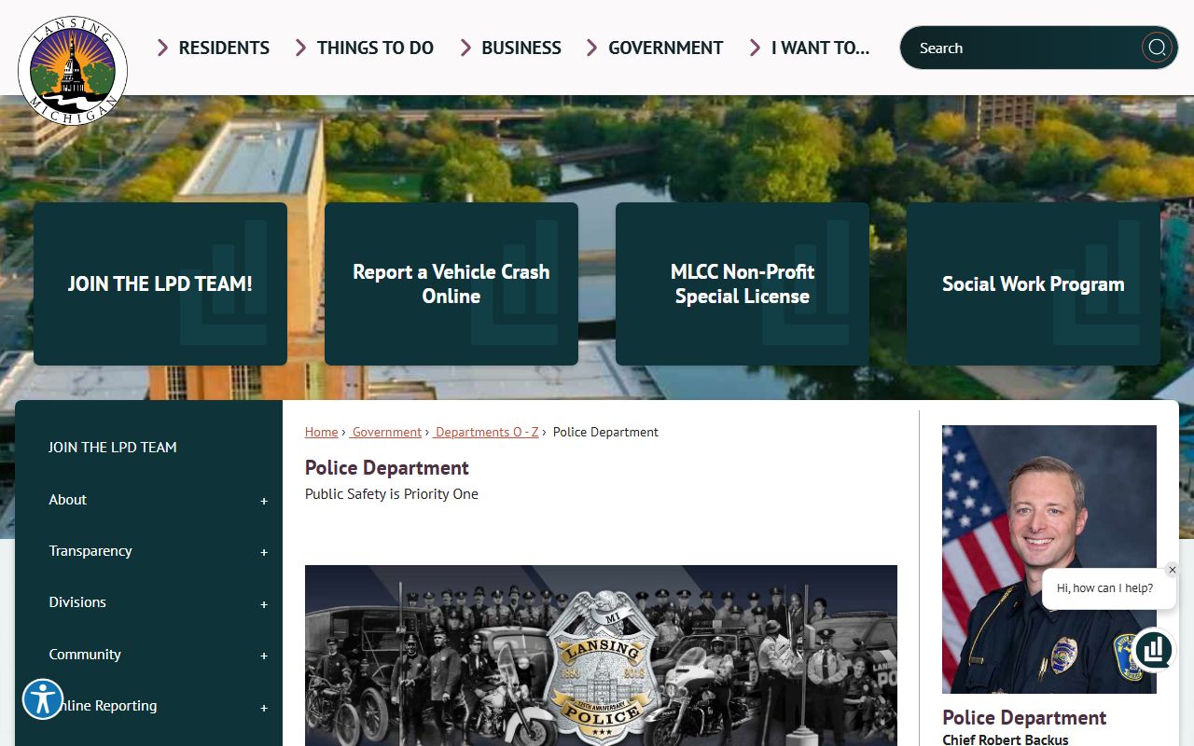Open the chat assistant icon
1194x746 pixels.
[1154, 650]
